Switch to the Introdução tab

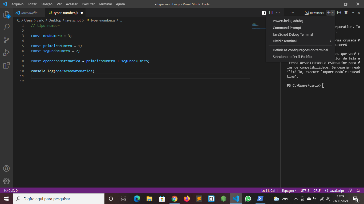click(29, 13)
